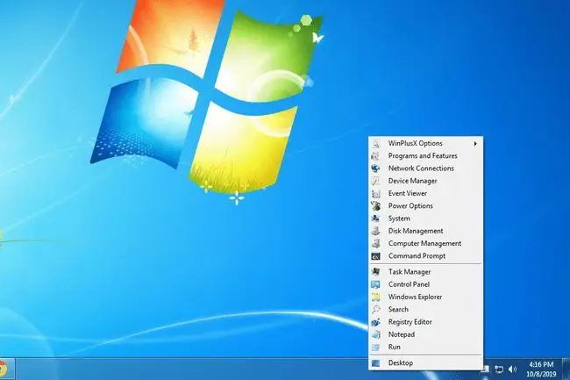Click the Desktop entry at menu bottom
The image size is (570, 380).
(425, 363)
